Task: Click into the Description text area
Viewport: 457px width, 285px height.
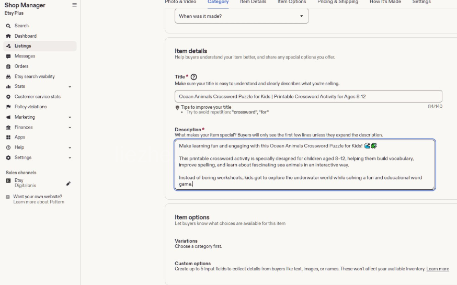Action: tap(305, 165)
